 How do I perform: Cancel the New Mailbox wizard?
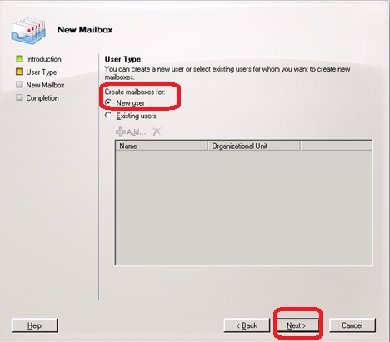[352, 325]
